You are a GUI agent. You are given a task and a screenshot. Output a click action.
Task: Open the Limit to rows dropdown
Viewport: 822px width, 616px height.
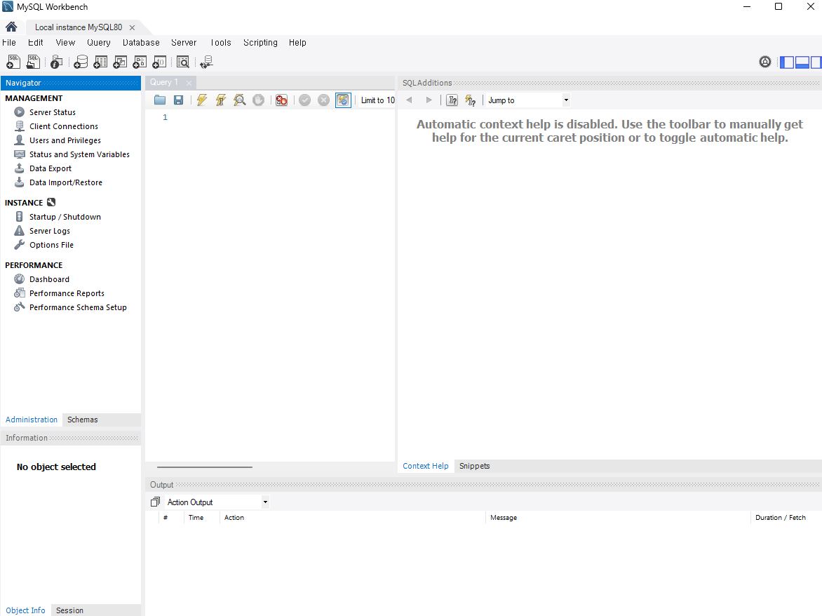pyautogui.click(x=377, y=100)
